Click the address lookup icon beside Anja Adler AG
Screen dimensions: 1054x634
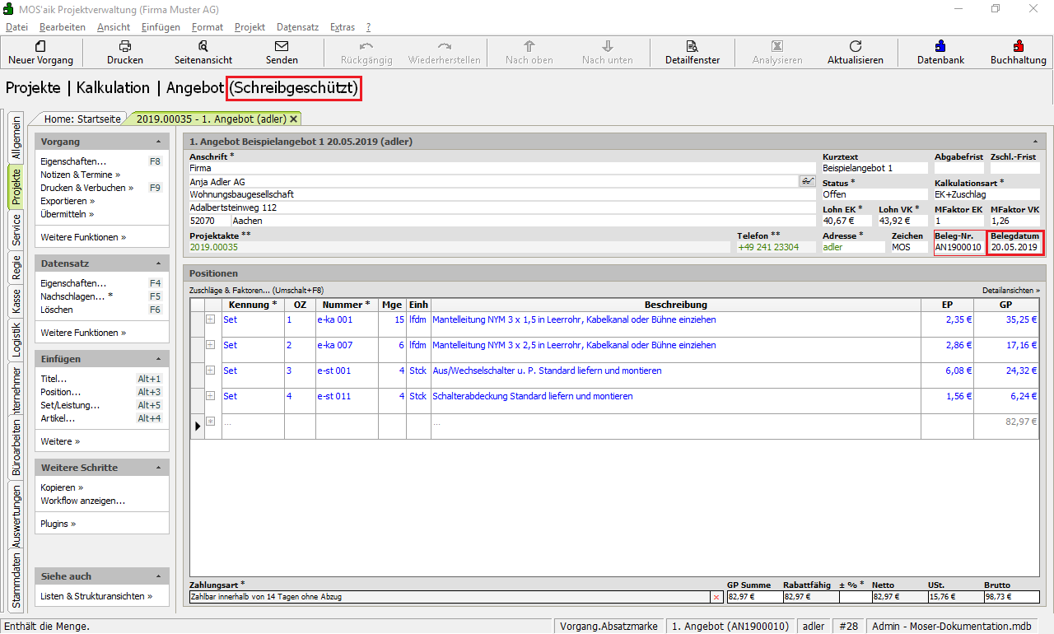tap(806, 181)
